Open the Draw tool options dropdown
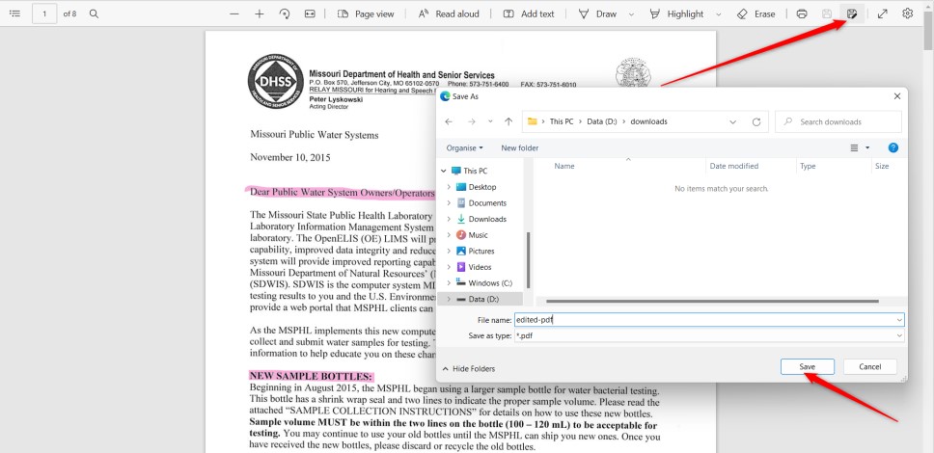934x453 pixels. pos(631,13)
